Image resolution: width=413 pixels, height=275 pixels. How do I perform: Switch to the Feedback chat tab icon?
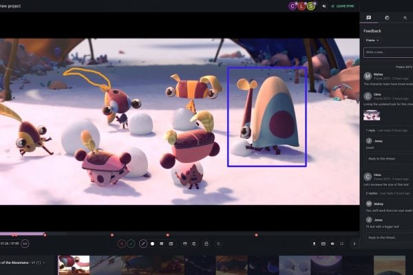[369, 18]
